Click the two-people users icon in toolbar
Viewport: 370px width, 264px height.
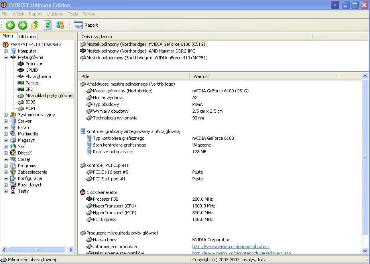coord(60,25)
